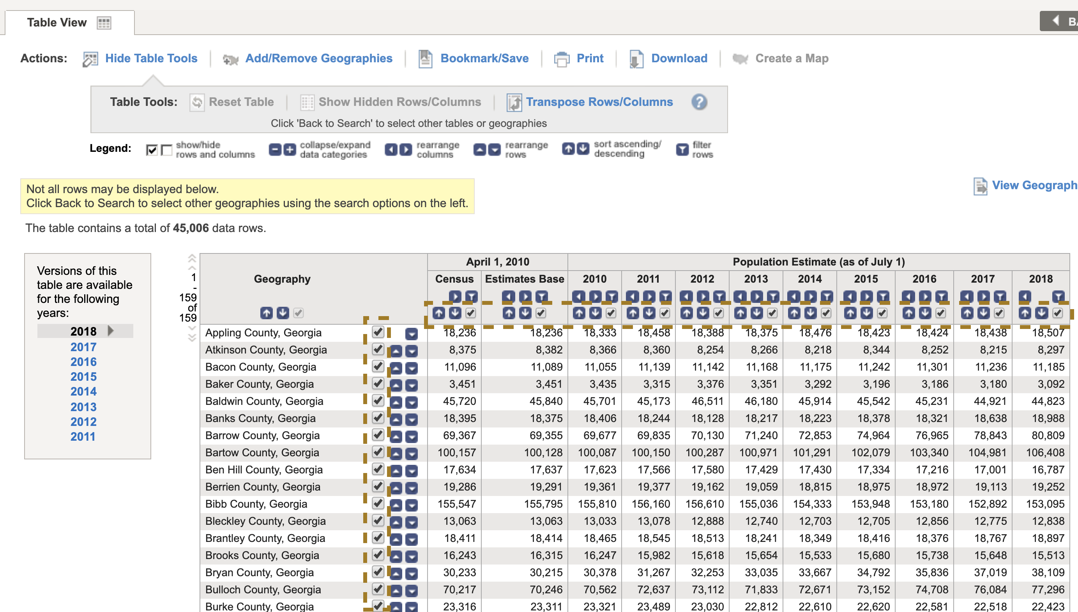The image size is (1078, 612).
Task: Move the 2015 column left
Action: tap(850, 297)
